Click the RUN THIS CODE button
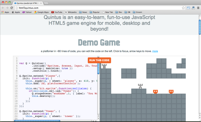The height and width of the screenshot is (122, 201). pos(99,60)
